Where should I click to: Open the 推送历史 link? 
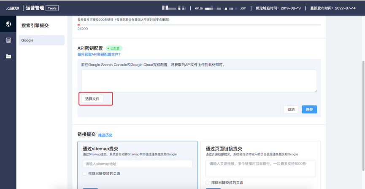[105, 135]
